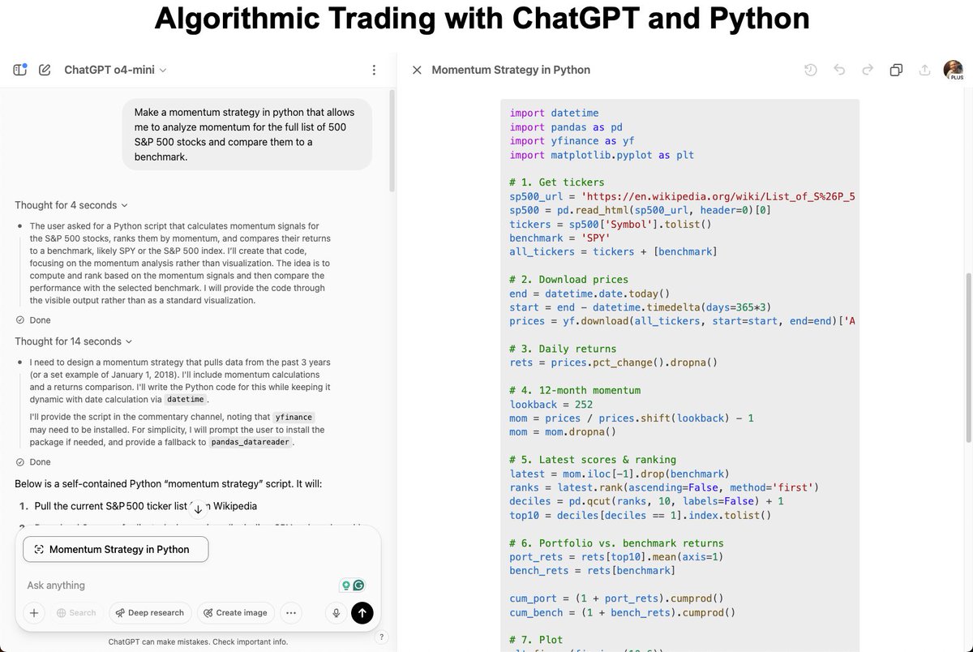This screenshot has height=652, width=973.
Task: Close the Momentum Strategy canvas panel
Action: coord(417,71)
